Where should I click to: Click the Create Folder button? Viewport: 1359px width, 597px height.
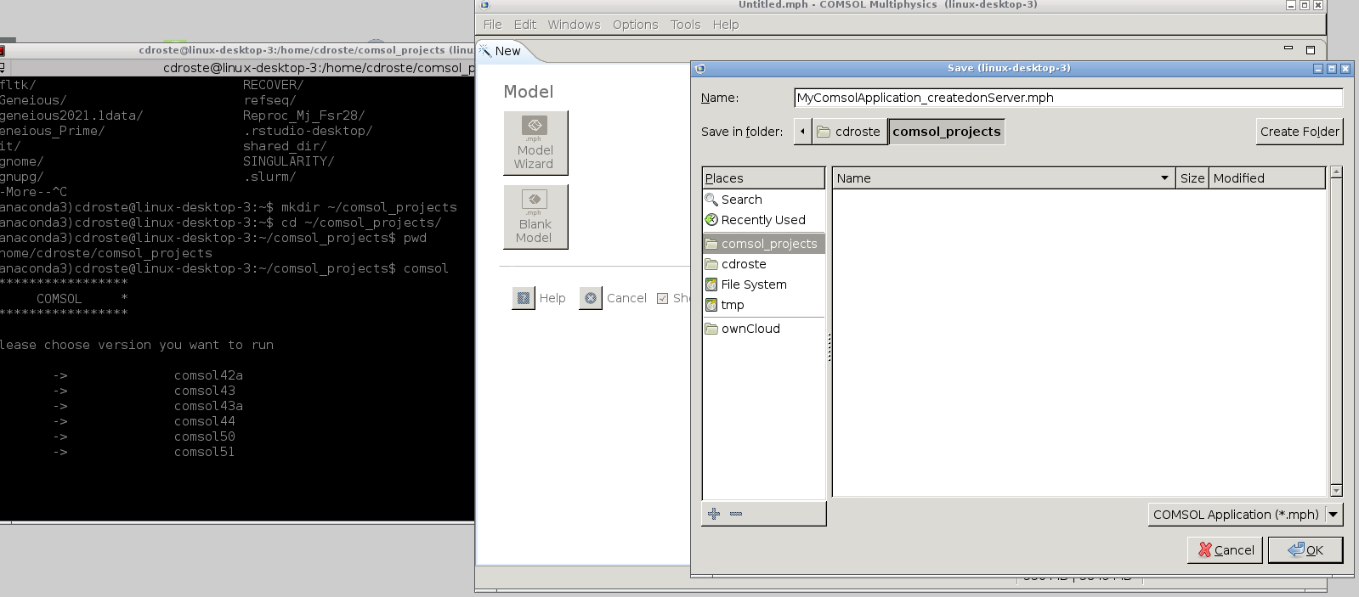1300,132
